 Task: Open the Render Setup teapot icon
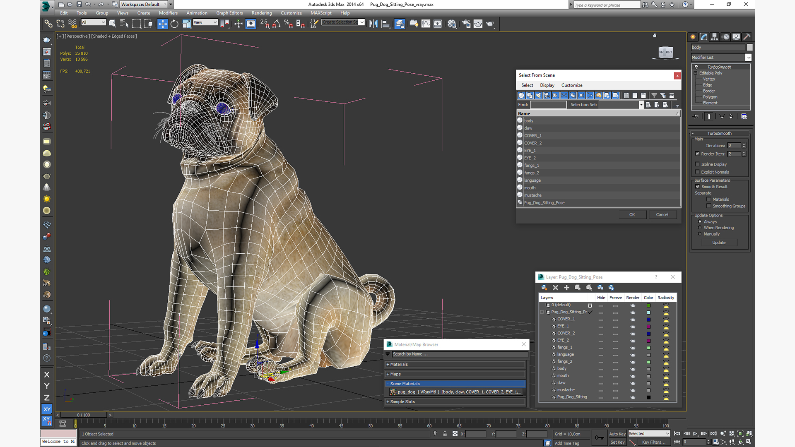(x=466, y=24)
